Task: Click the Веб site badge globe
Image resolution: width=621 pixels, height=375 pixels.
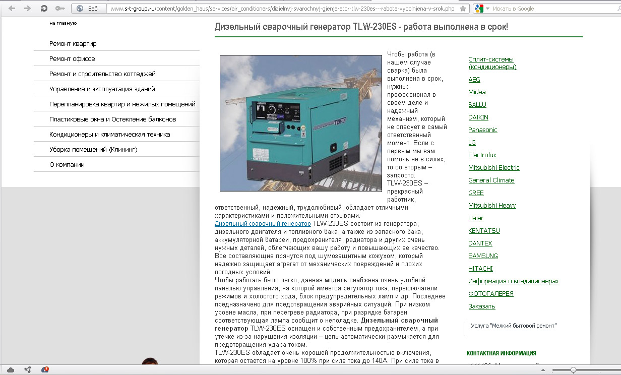Action: tap(80, 9)
